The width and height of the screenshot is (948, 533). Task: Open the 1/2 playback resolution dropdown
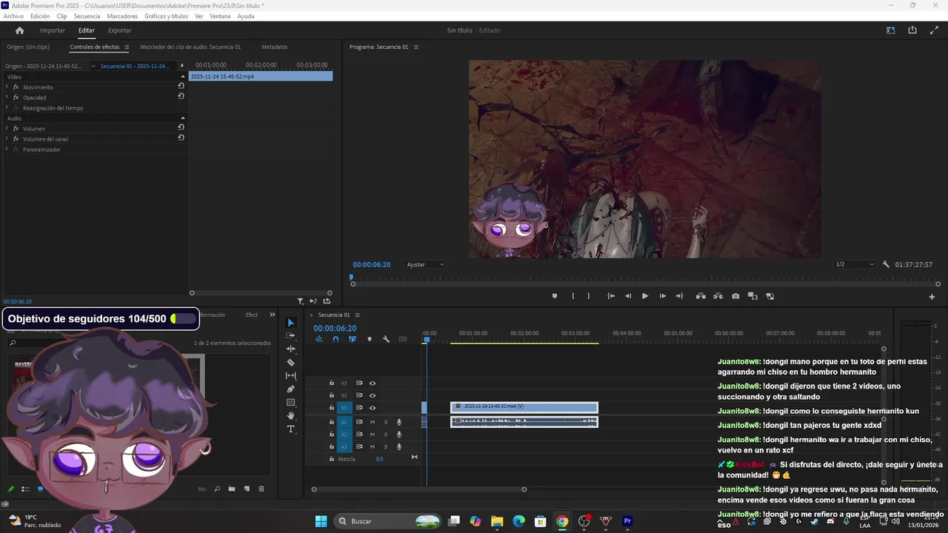(x=855, y=264)
